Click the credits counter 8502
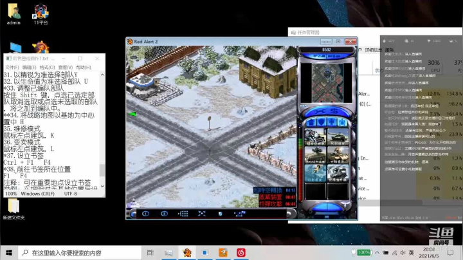Viewport: 463px width, 260px height. (327, 50)
